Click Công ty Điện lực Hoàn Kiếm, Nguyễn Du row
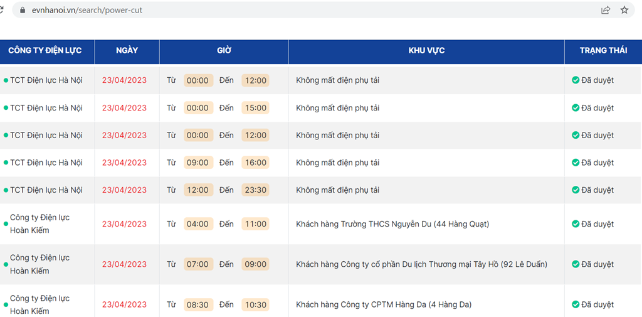This screenshot has width=642, height=317. pos(39,224)
